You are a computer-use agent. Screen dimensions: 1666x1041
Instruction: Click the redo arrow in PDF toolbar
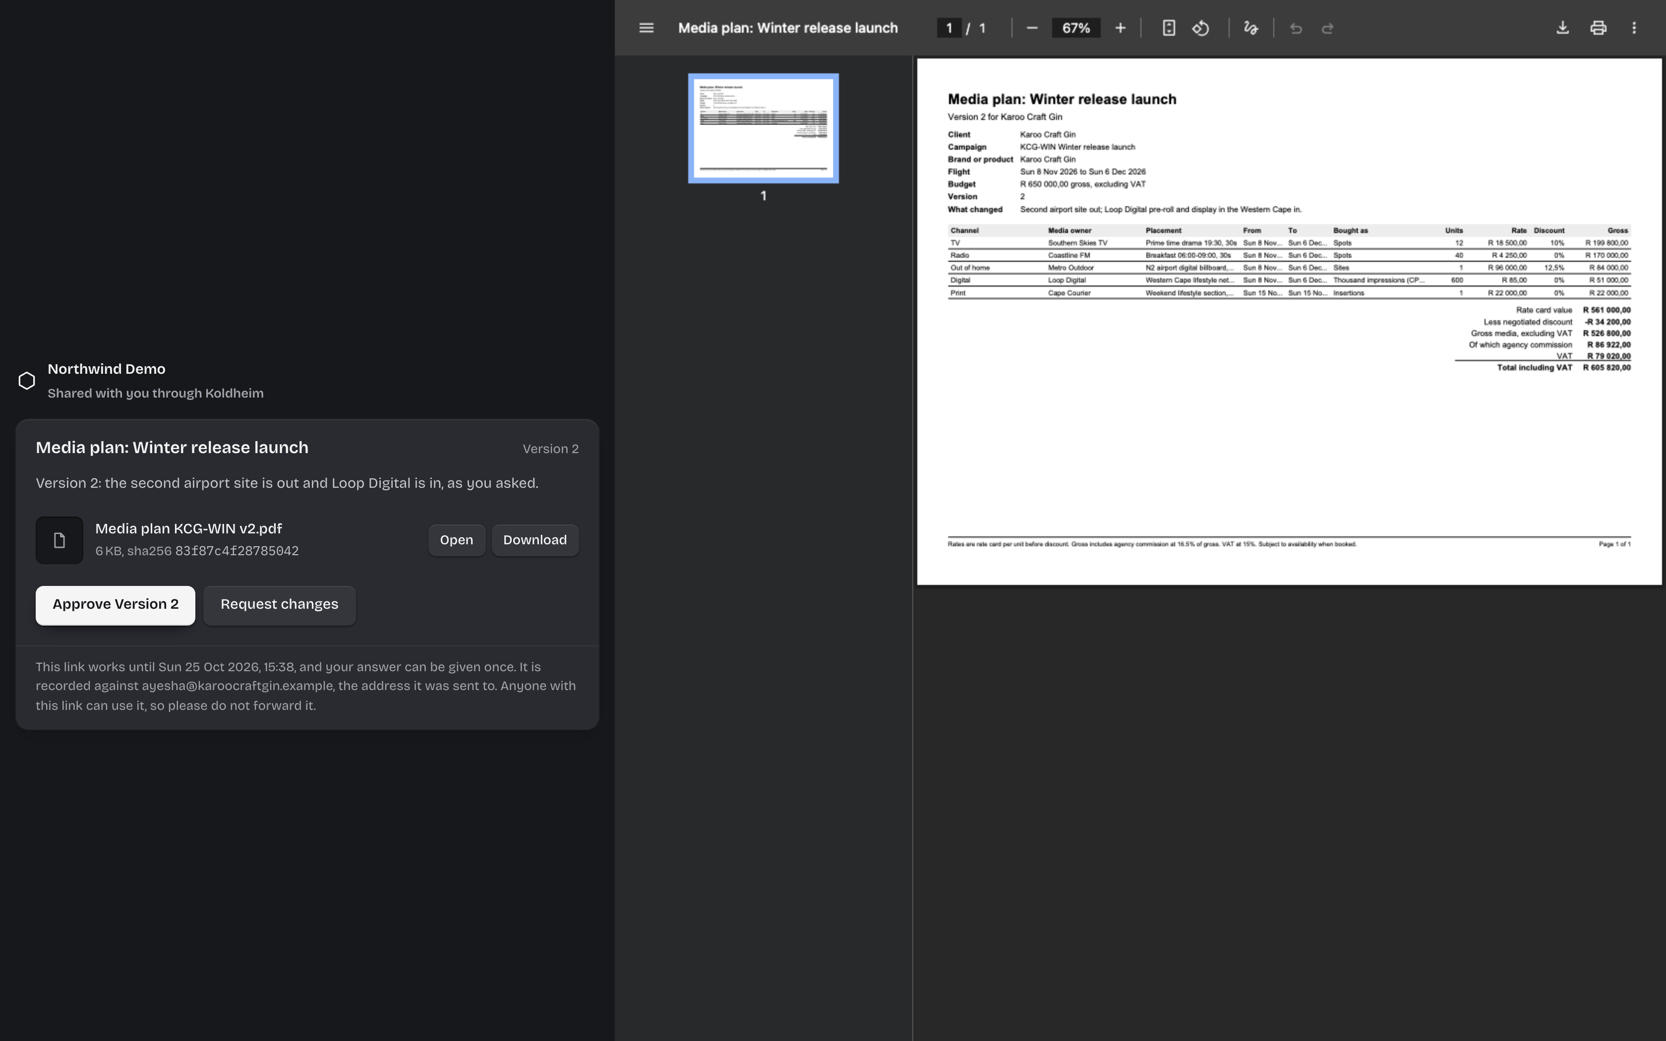1327,28
